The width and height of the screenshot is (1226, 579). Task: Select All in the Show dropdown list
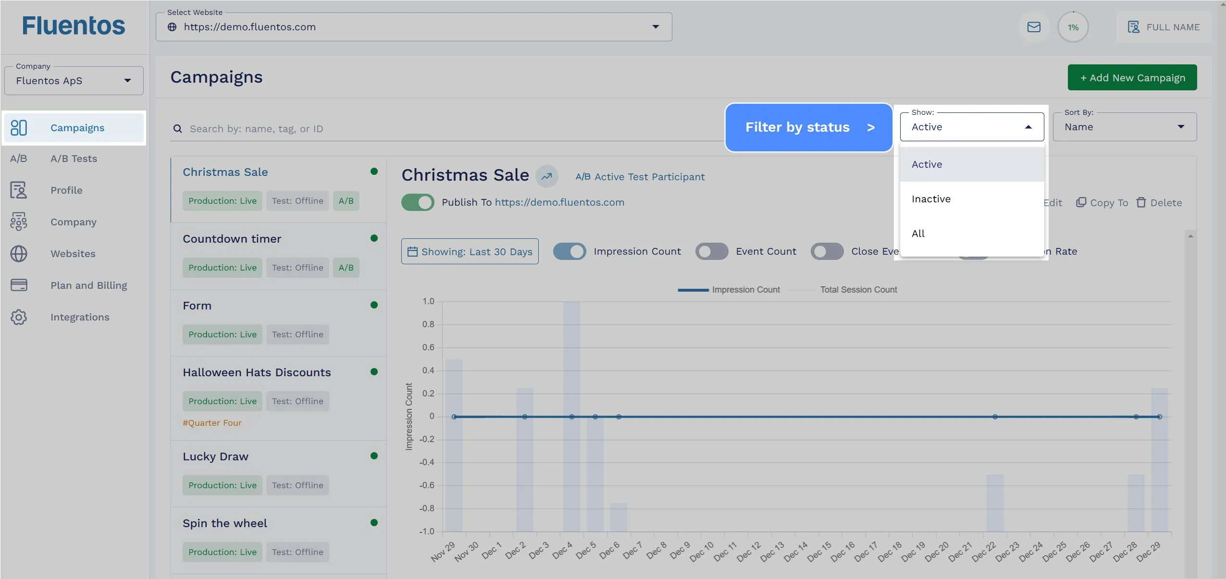[x=972, y=234]
